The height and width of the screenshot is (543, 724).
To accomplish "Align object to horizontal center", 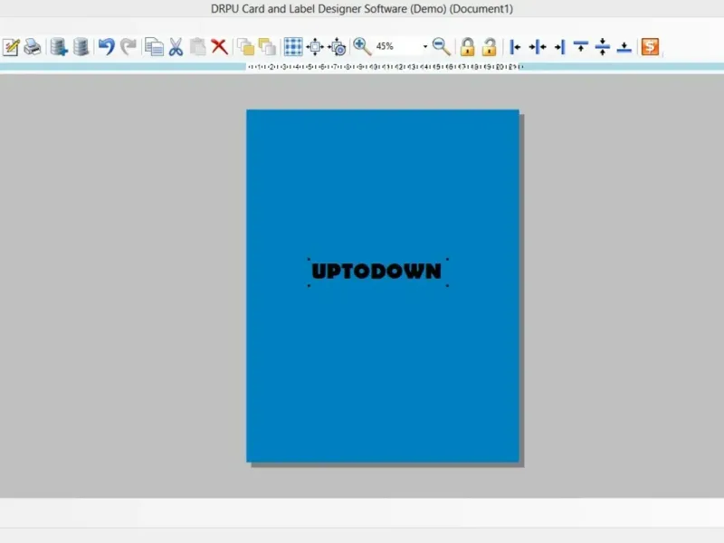I will click(x=538, y=47).
